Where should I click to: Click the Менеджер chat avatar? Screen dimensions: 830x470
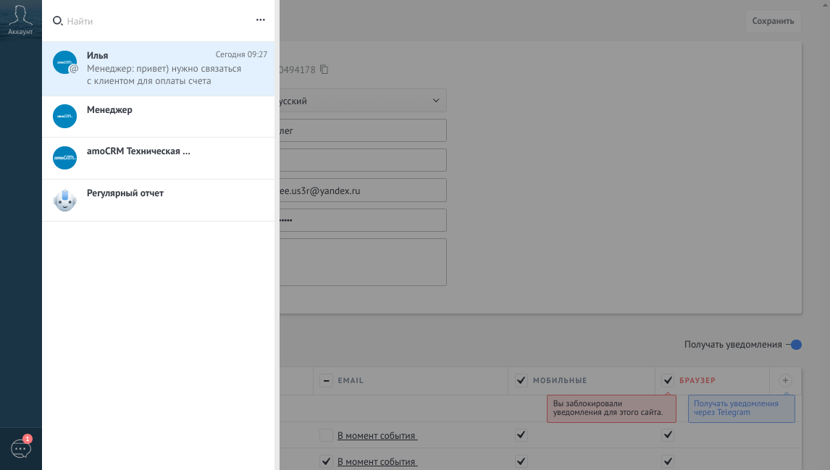pyautogui.click(x=65, y=117)
